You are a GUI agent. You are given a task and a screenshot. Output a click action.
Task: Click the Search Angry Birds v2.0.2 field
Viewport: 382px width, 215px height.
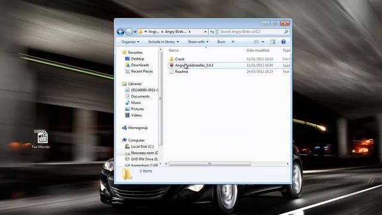pos(254,32)
